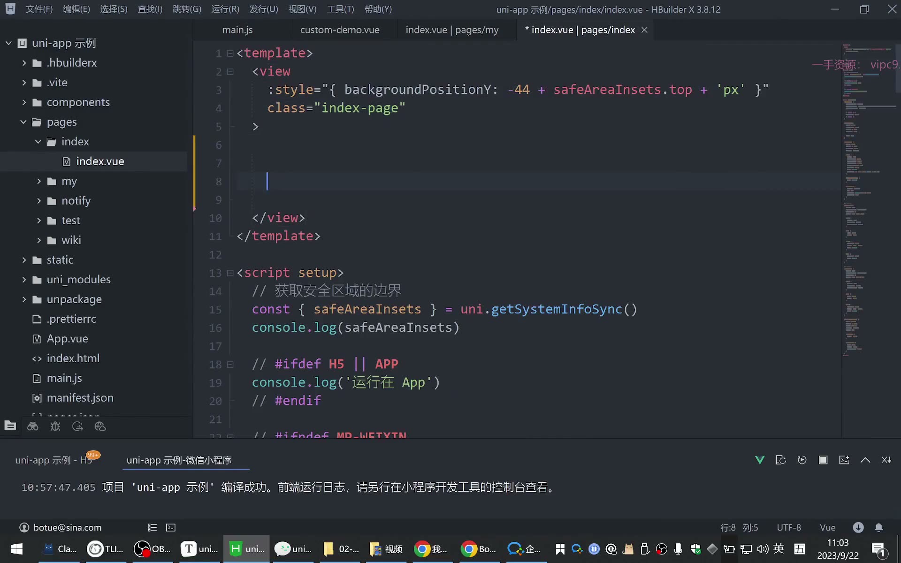The image size is (901, 563).
Task: Open the 运行(R) menu
Action: [225, 9]
